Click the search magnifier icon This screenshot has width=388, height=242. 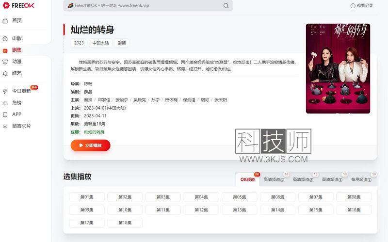click(x=226, y=5)
